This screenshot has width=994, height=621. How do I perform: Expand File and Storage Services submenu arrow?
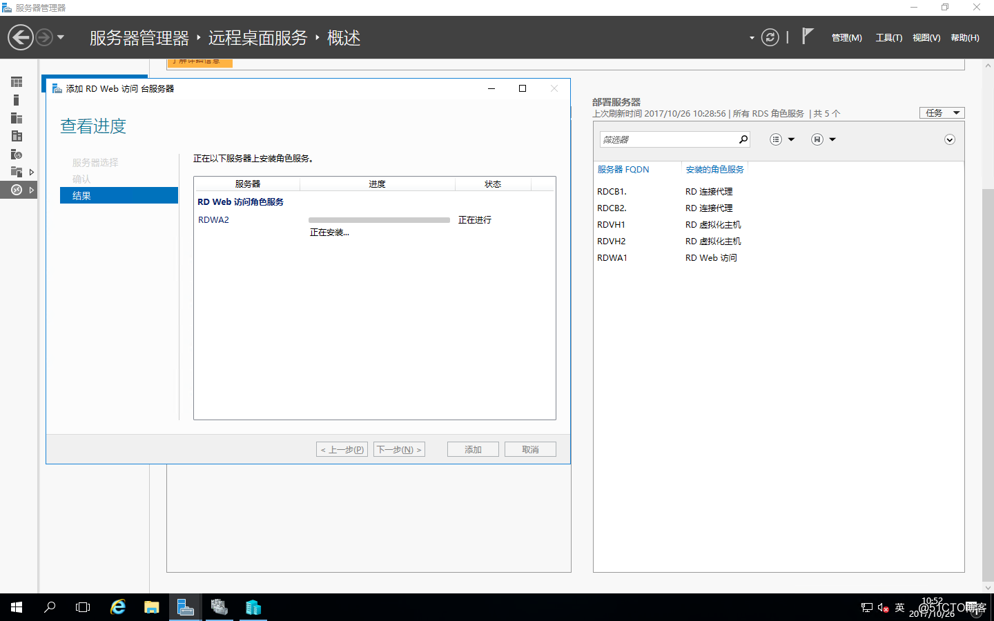click(x=32, y=172)
